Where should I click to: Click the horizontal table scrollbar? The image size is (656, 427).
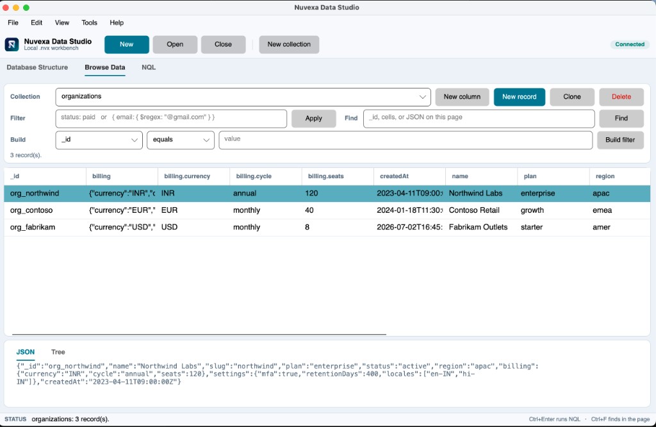(199, 335)
